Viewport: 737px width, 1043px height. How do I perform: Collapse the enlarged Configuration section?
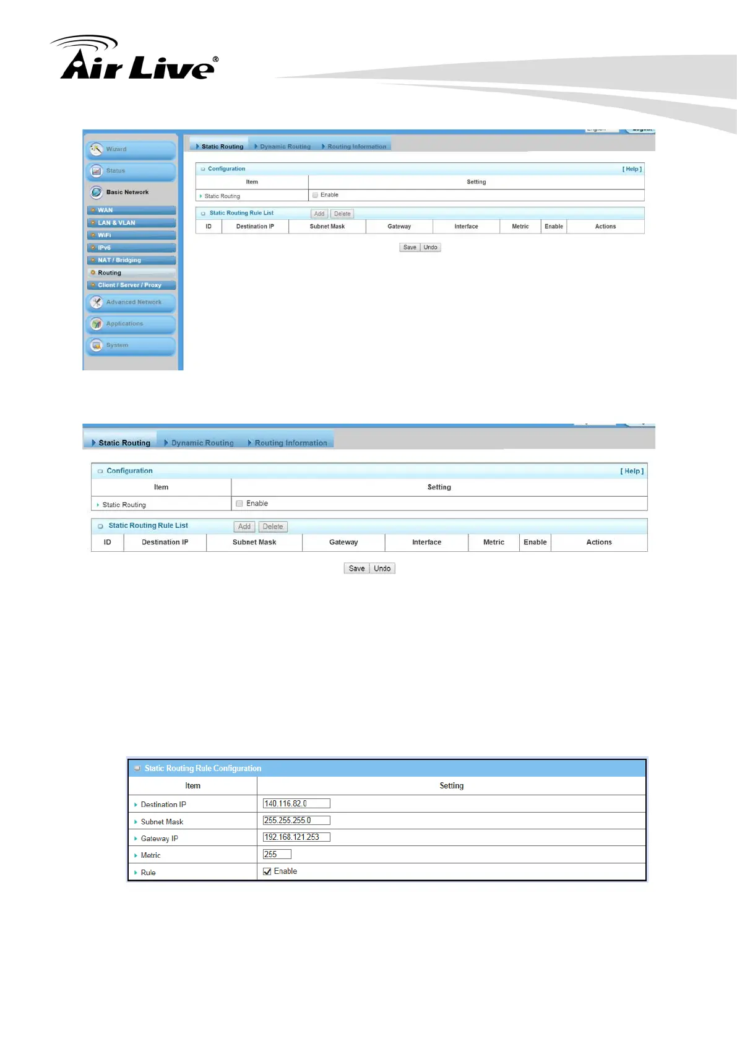(100, 471)
